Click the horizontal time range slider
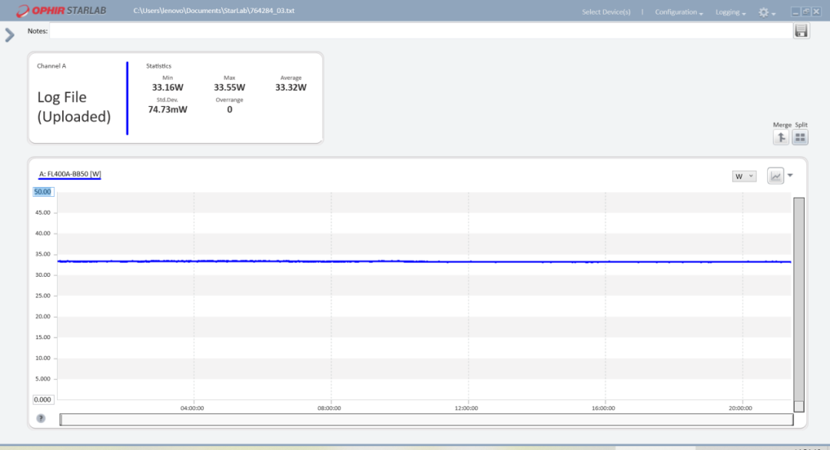830x450 pixels. [x=426, y=419]
